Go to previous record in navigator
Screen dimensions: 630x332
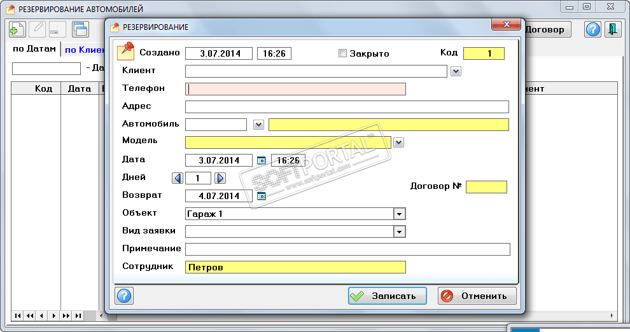click(42, 316)
